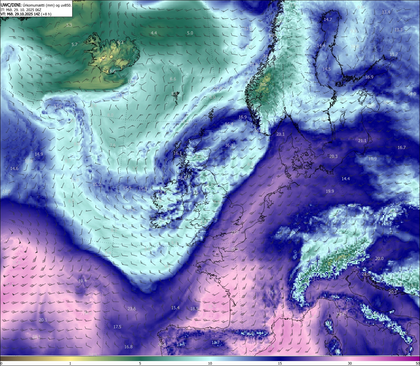Click the 23.0 value label
The height and width of the screenshot is (366, 420).
click(x=366, y=273)
